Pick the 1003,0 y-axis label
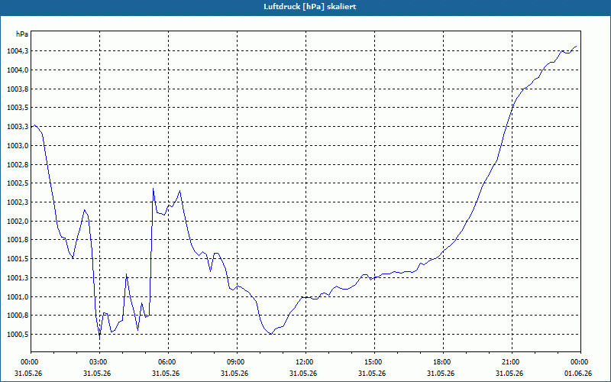The height and width of the screenshot is (382, 611). coord(18,146)
